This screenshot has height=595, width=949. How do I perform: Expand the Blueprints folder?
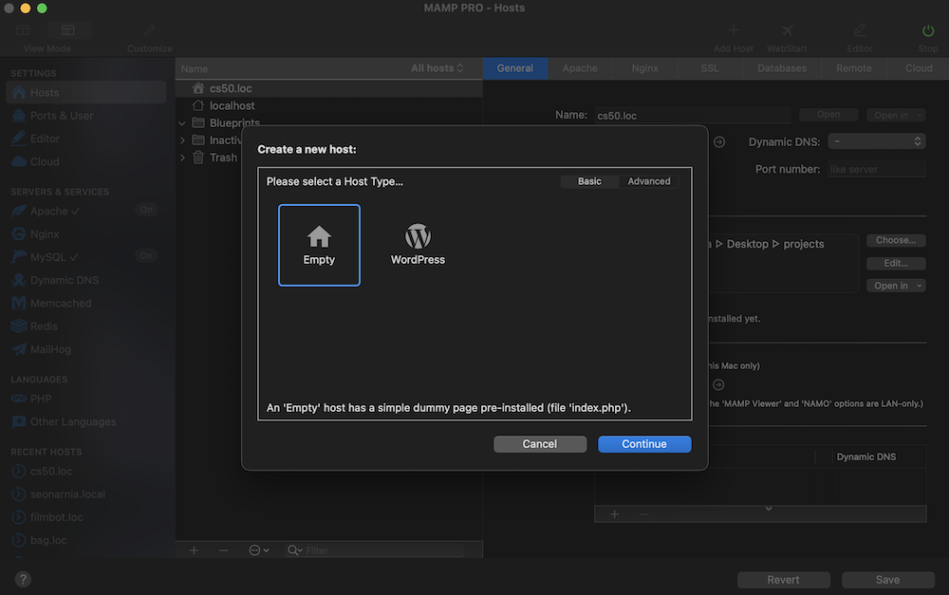tap(182, 123)
